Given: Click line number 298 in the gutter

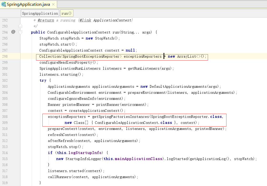Looking at the screenshot, I should (x=5, y=56).
